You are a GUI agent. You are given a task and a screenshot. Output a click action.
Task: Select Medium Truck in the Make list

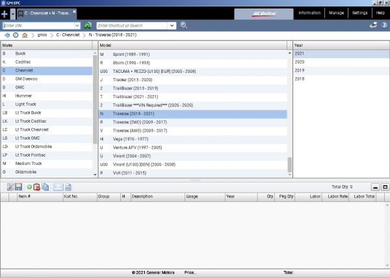click(47, 164)
